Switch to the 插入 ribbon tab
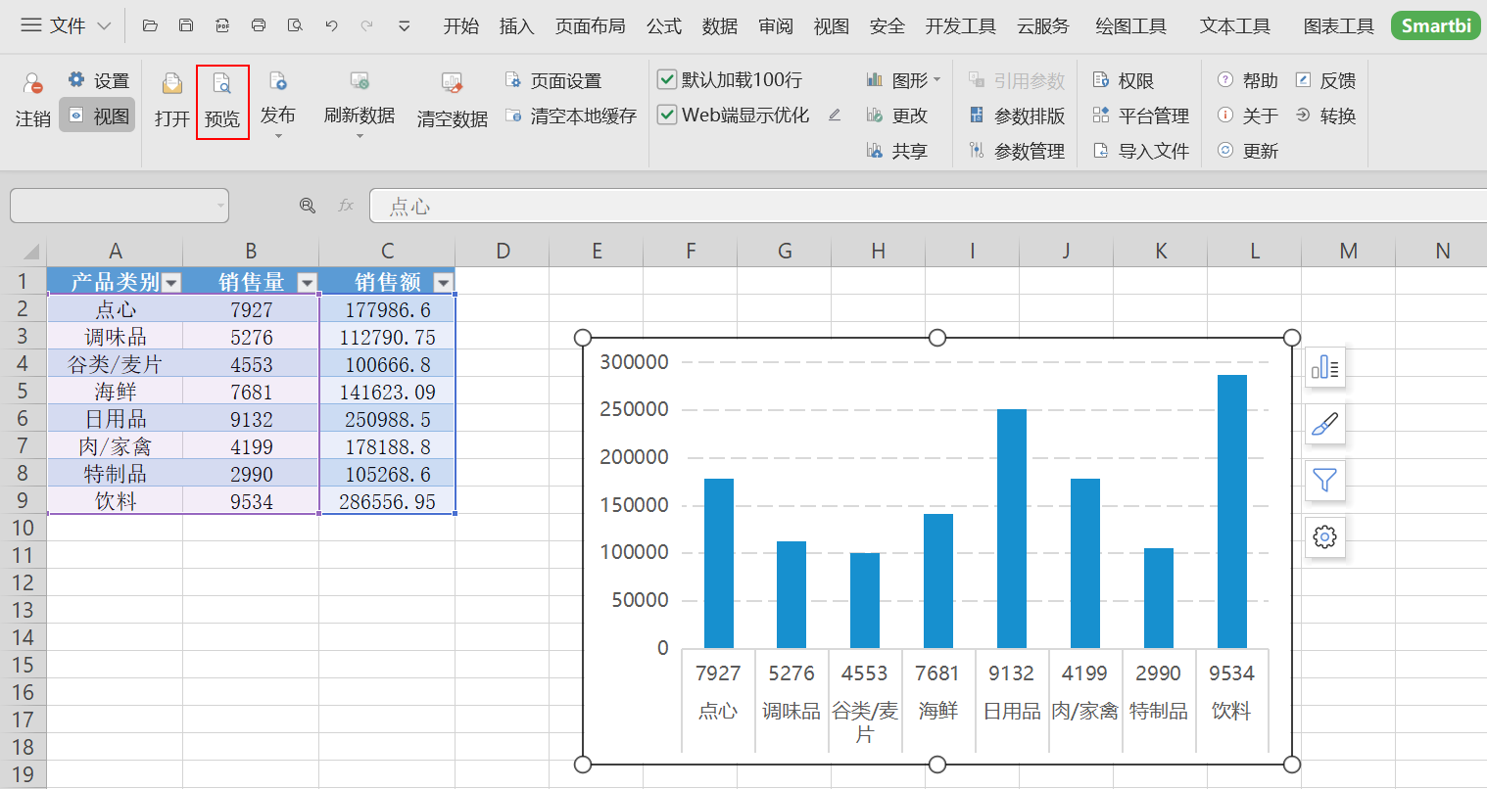 tap(516, 26)
